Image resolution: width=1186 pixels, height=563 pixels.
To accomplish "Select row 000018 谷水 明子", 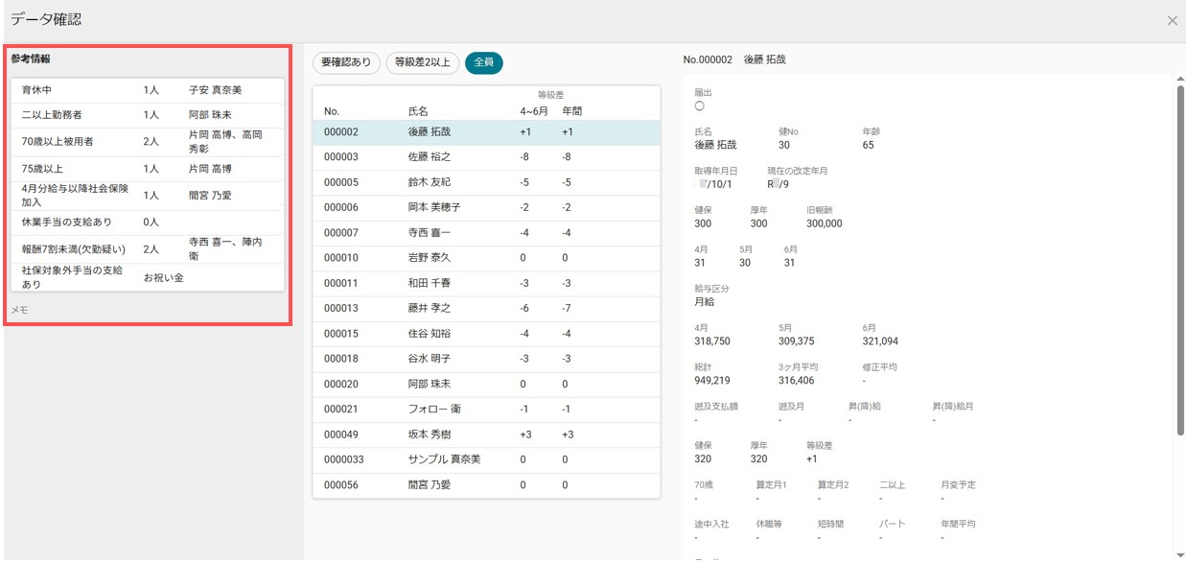I will [486, 359].
